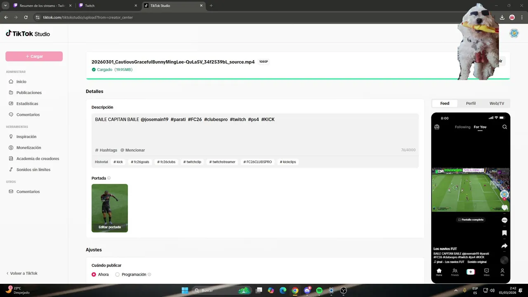The height and width of the screenshot is (297, 528).
Task: Click the Home icon in phone preview
Action: [439, 272]
